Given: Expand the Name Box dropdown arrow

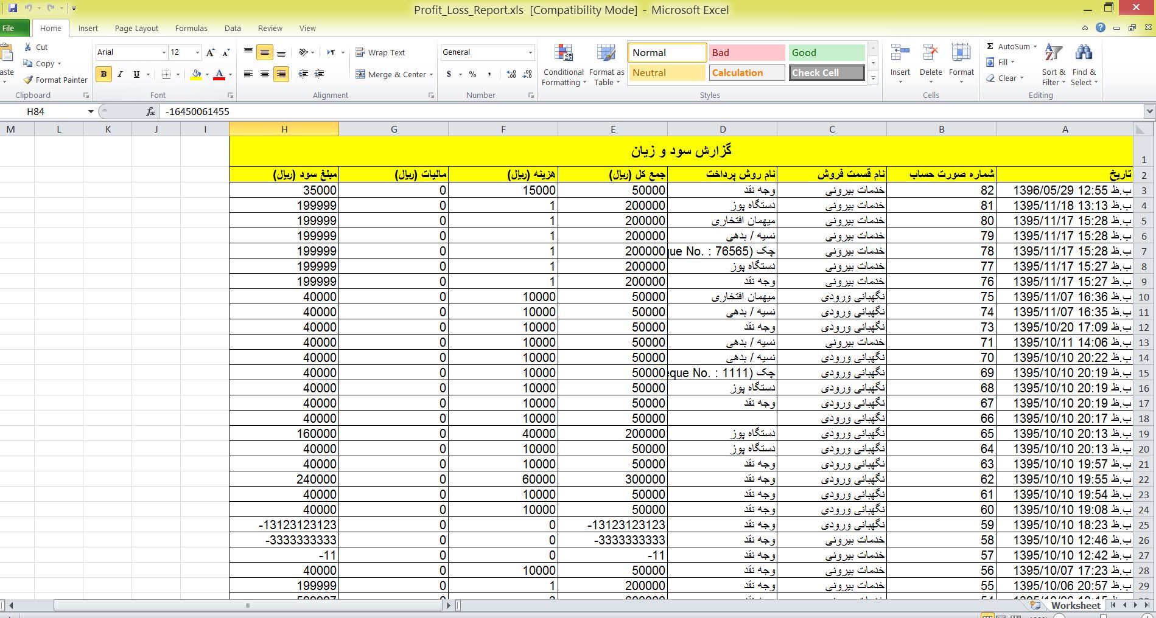Looking at the screenshot, I should tap(91, 111).
